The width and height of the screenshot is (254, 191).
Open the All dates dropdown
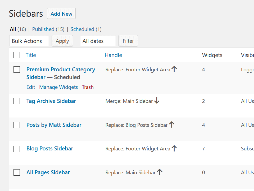[x=98, y=41]
